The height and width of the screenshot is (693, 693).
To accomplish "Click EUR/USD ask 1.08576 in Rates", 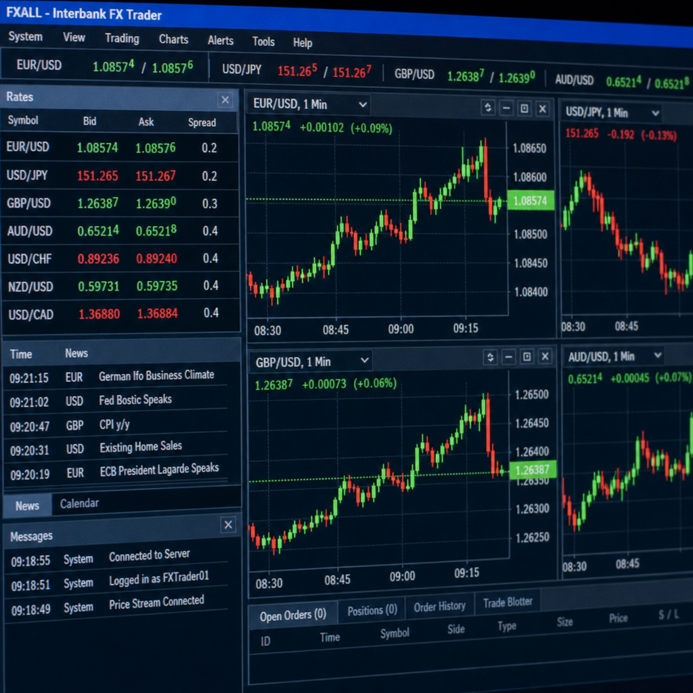I will [156, 148].
